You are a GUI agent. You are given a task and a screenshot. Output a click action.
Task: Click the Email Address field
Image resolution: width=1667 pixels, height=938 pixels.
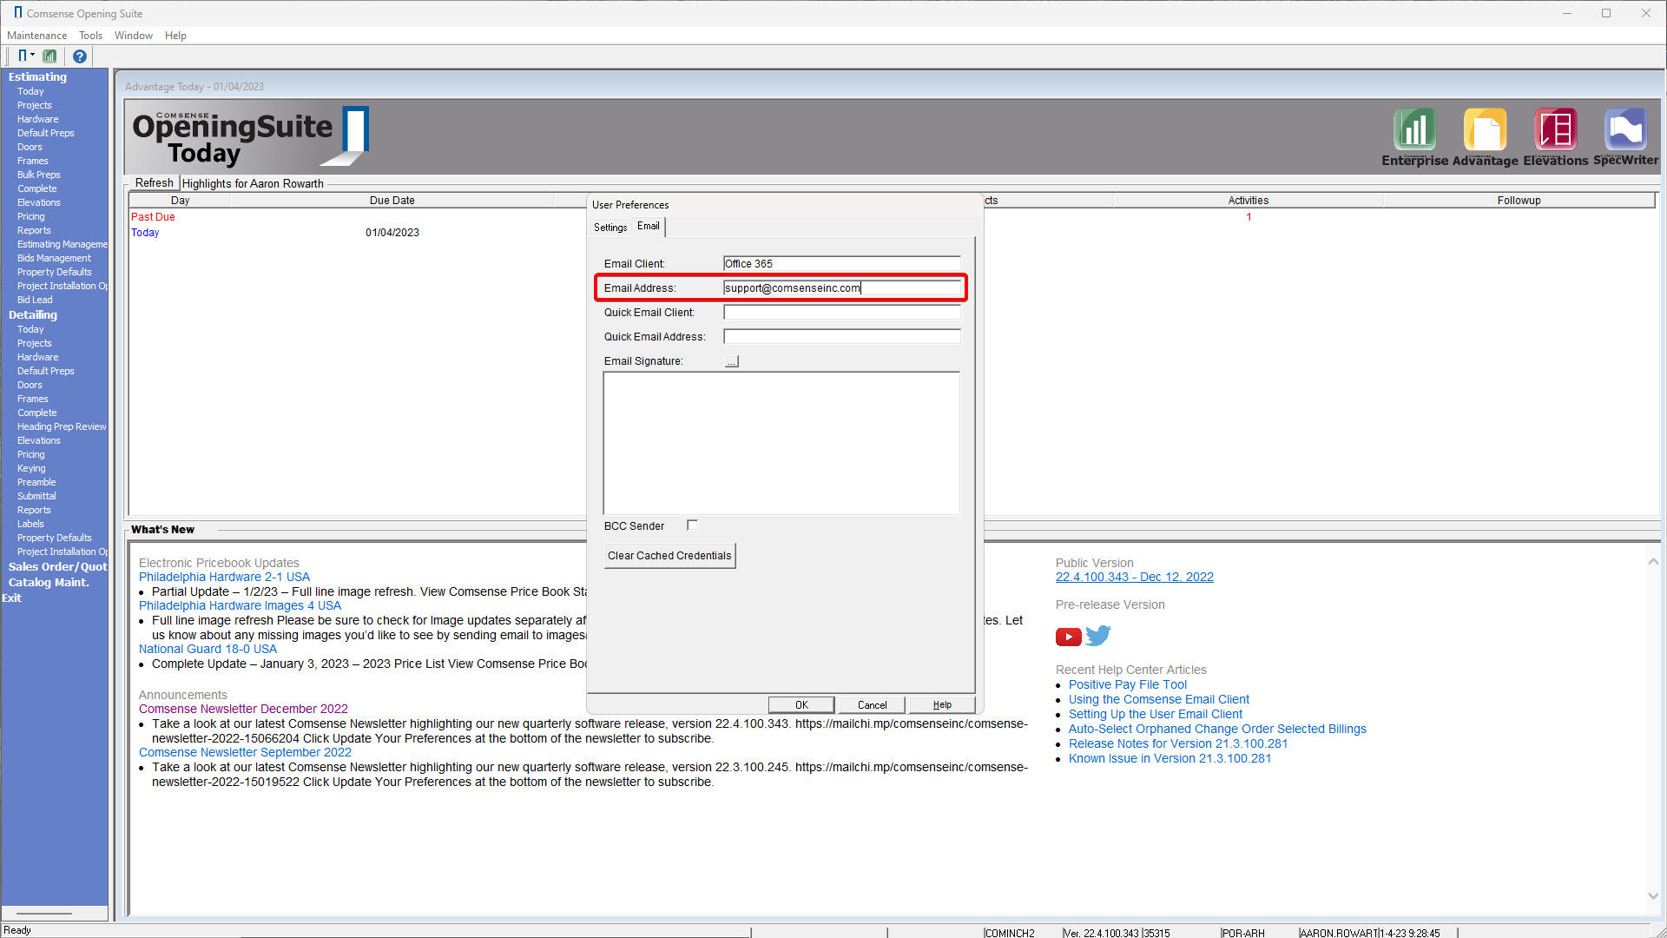coord(841,287)
